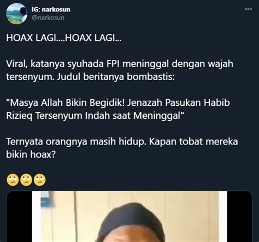Screen dimensions: 259x242
Task: Click the word bombastis: in the tweet
Action: click(151, 77)
